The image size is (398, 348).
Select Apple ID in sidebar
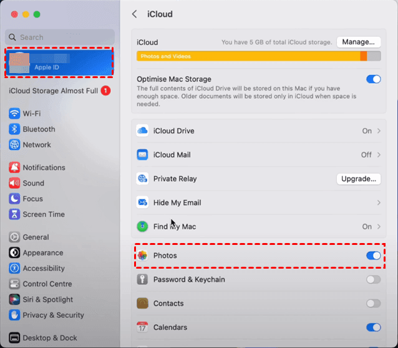pos(59,62)
